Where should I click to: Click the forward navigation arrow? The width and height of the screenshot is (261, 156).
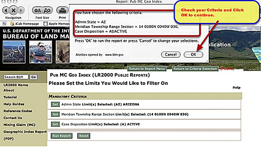[21, 11]
